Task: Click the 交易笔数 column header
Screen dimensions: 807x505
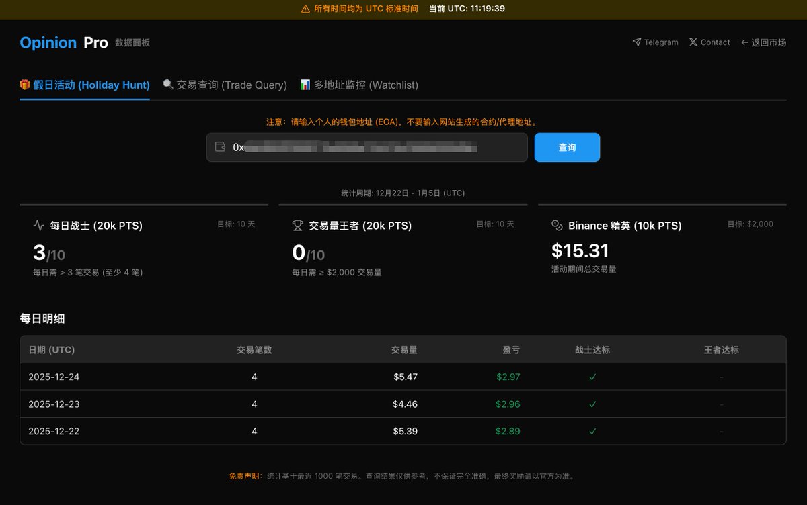Action: (x=254, y=350)
